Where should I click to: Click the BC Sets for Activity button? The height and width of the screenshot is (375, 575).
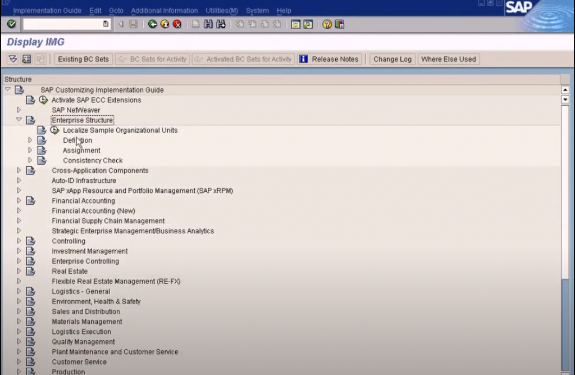(x=153, y=59)
